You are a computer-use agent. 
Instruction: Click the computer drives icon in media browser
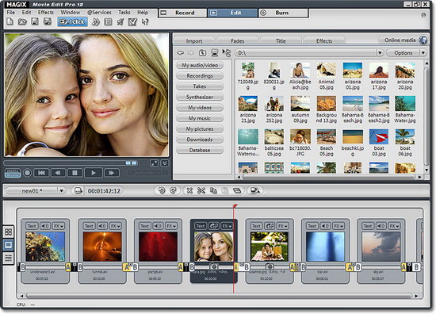[214, 52]
